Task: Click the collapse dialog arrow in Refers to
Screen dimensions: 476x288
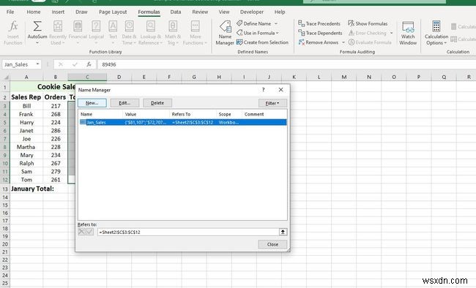Action: coord(283,232)
